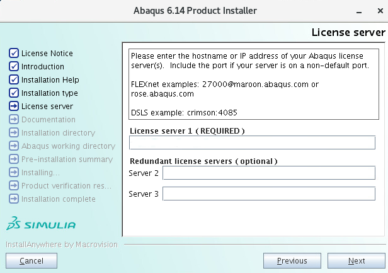The width and height of the screenshot is (388, 273).
Task: Click the License server current-step arrow icon
Action: [x=14, y=106]
